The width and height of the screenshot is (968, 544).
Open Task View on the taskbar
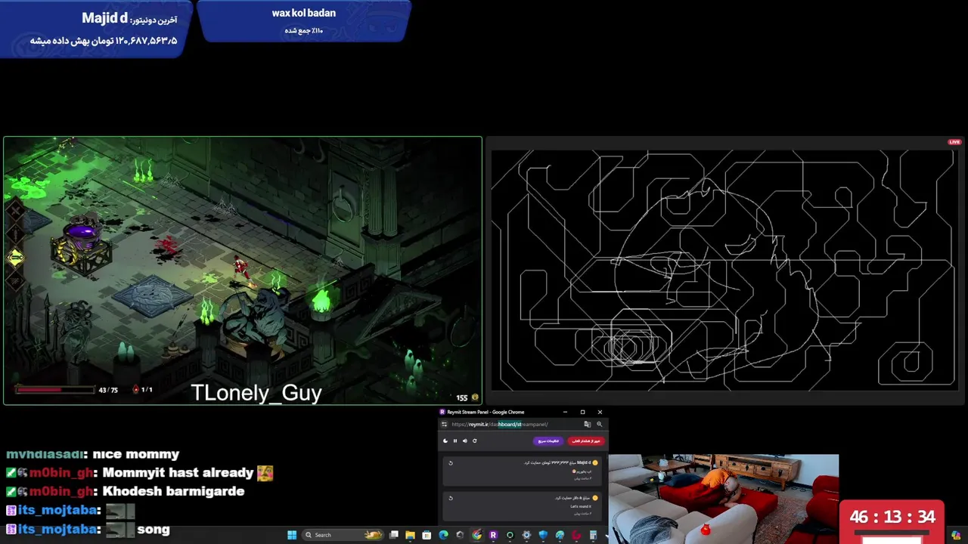coord(394,535)
